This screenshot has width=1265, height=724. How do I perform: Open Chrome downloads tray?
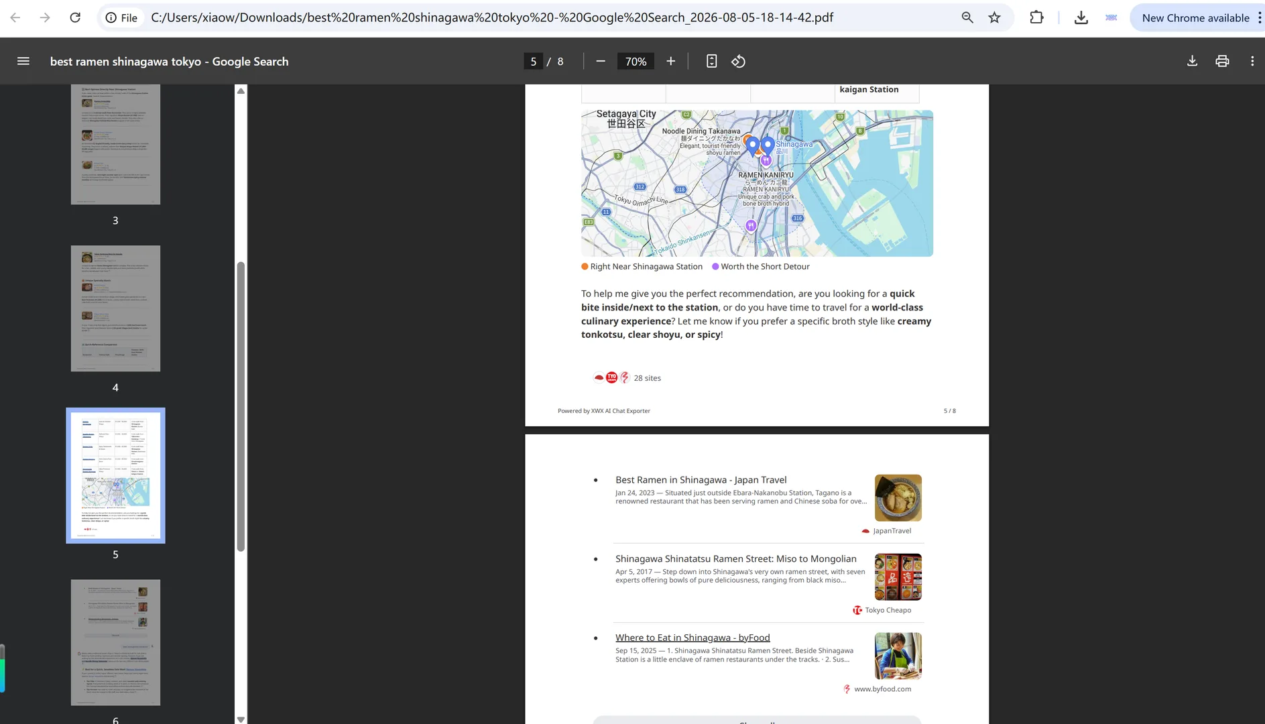point(1081,17)
